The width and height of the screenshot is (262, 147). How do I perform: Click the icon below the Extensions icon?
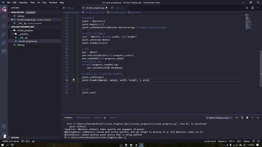pyautogui.click(x=4, y=51)
